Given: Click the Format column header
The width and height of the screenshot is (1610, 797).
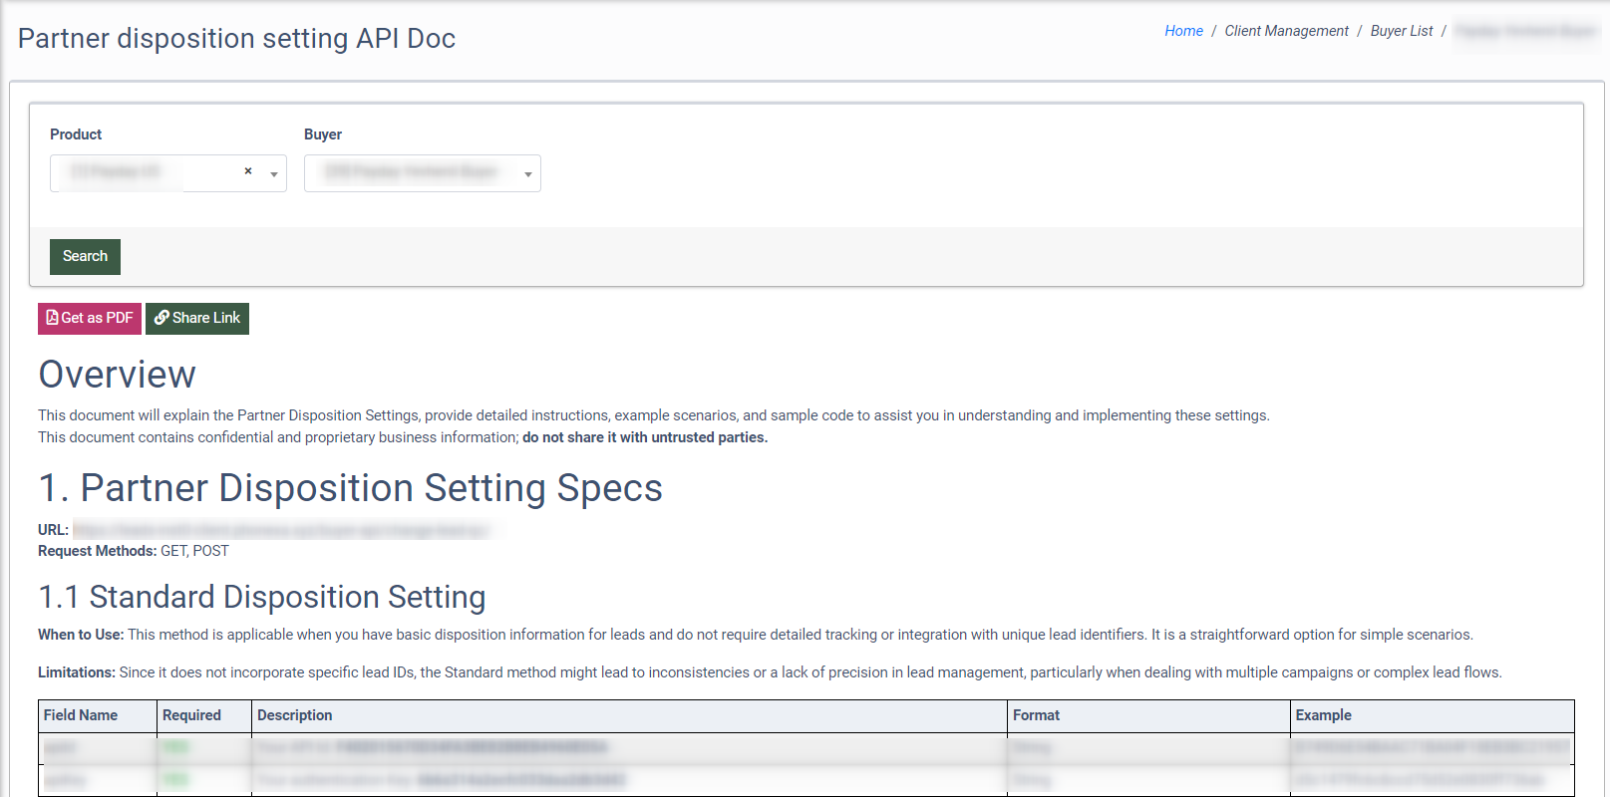Looking at the screenshot, I should (1036, 715).
